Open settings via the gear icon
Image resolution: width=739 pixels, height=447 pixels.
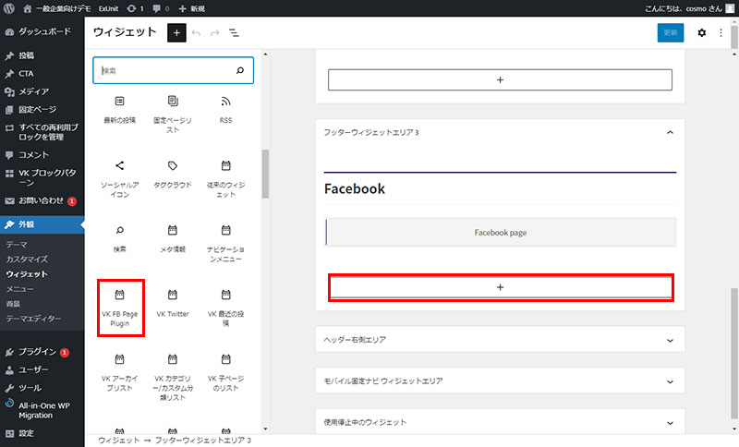(701, 32)
